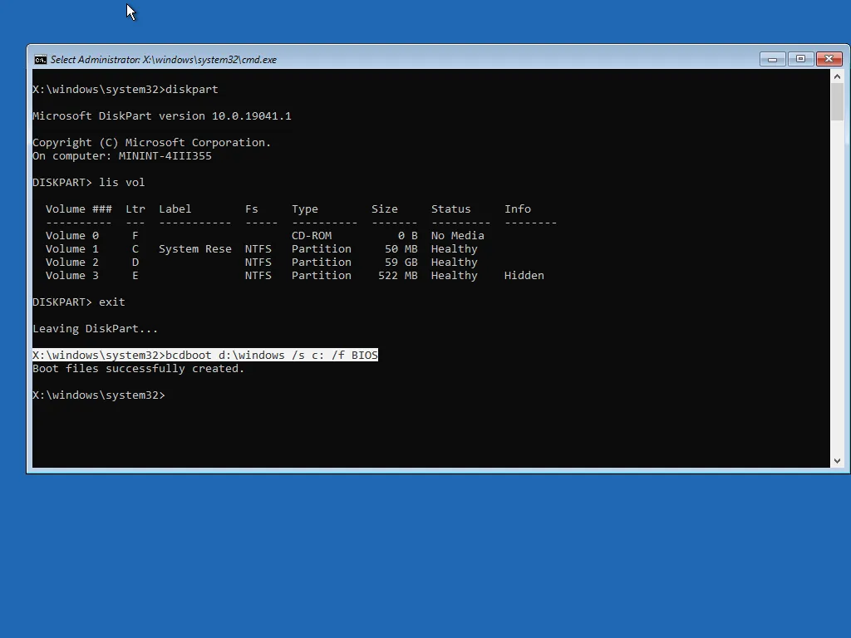
Task: Click the Volume 1 System Rese row
Action: (249, 248)
